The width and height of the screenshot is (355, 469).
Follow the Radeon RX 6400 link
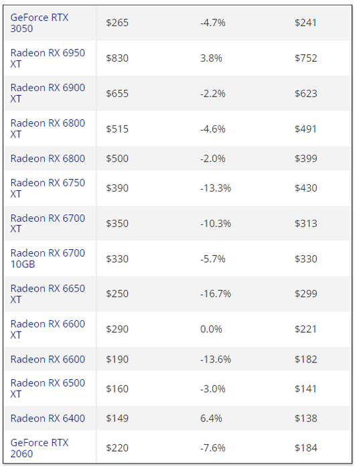[x=48, y=418]
